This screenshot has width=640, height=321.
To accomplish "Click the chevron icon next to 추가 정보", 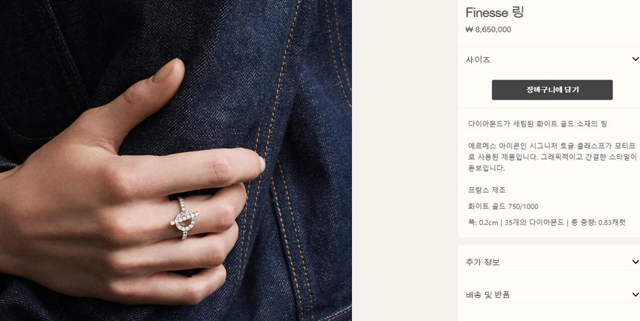I will [x=635, y=262].
